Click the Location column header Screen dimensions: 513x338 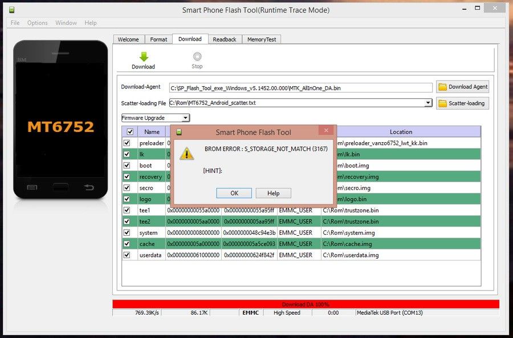pyautogui.click(x=401, y=132)
